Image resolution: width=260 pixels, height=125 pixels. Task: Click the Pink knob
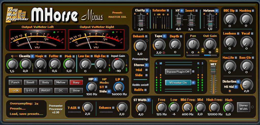[69, 64]
